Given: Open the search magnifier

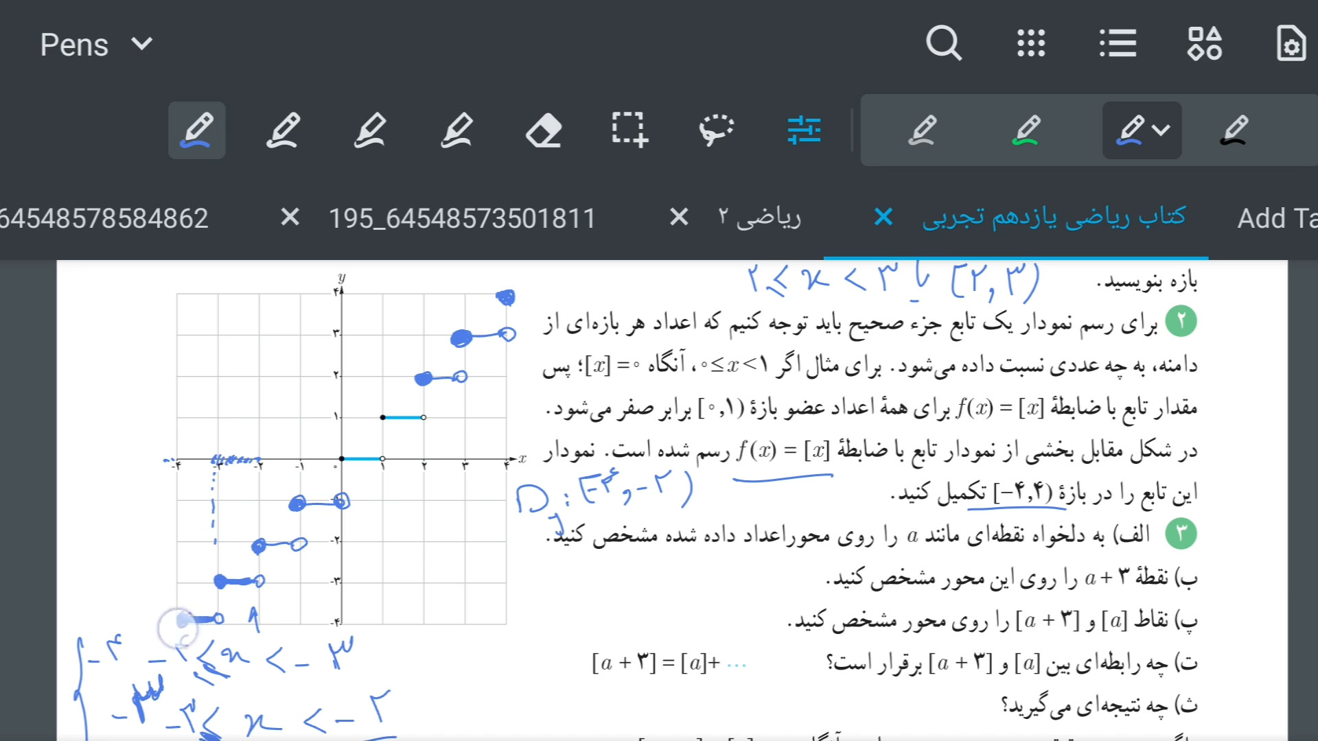Looking at the screenshot, I should [x=944, y=44].
